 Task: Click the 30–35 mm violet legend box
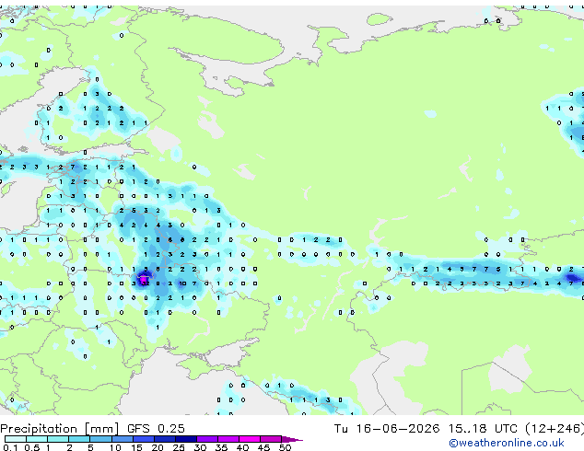(206, 439)
